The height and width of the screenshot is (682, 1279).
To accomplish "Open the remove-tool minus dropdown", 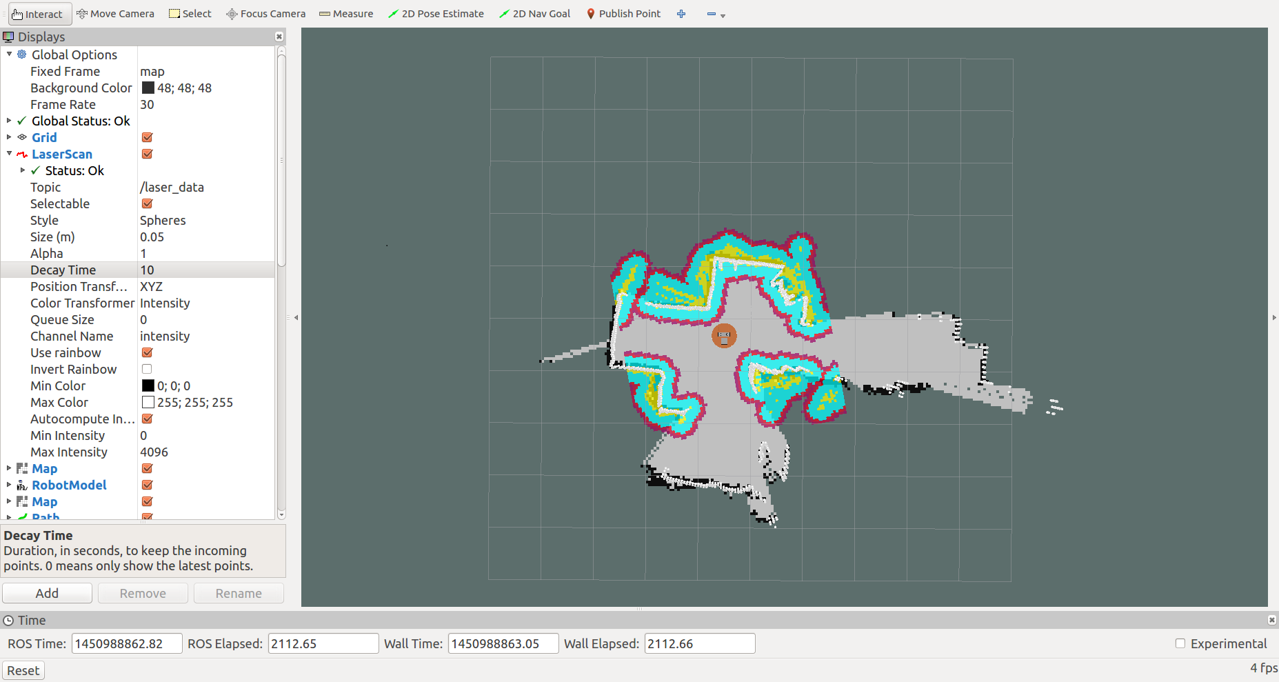I will [716, 14].
